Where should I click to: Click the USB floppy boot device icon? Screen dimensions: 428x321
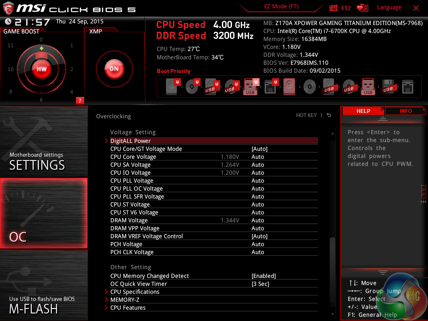(387, 87)
